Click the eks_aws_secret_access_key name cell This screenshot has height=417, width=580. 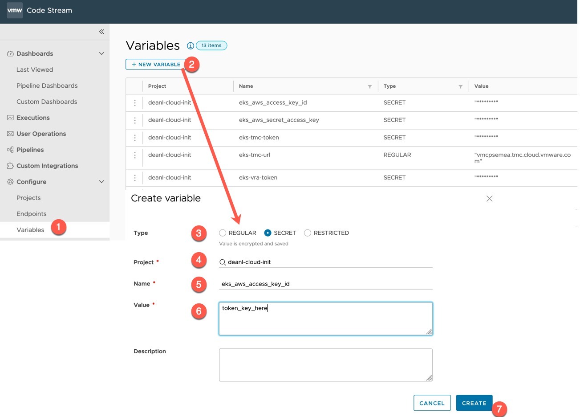tap(279, 120)
